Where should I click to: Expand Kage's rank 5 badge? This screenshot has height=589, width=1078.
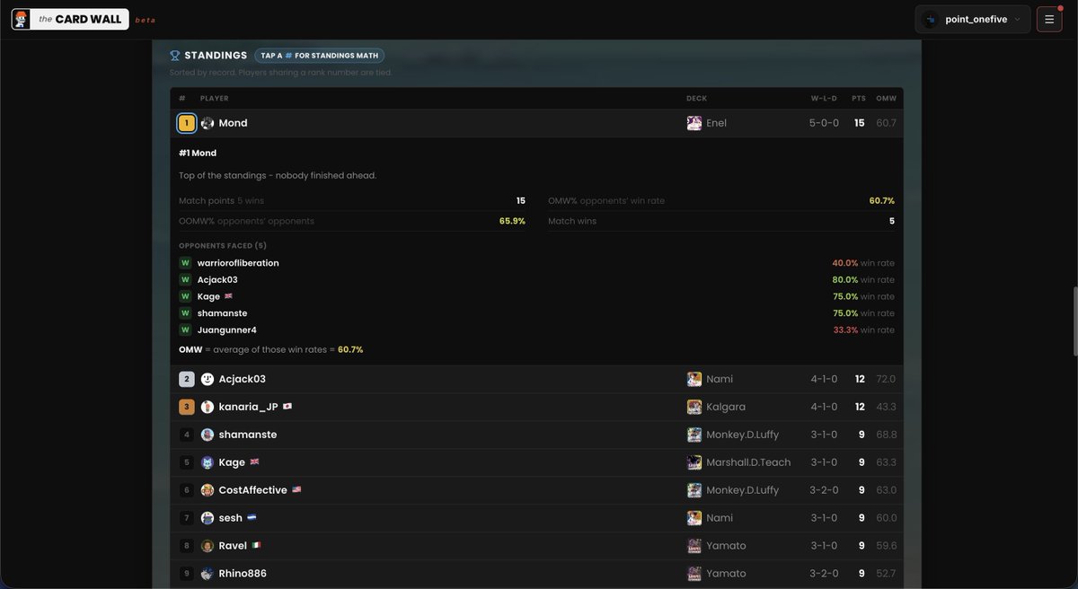[x=187, y=462]
